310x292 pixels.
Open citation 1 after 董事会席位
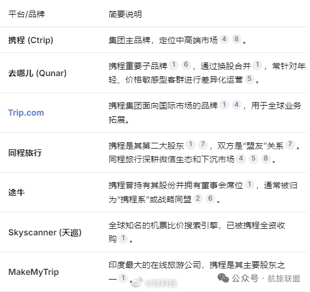[249, 185]
